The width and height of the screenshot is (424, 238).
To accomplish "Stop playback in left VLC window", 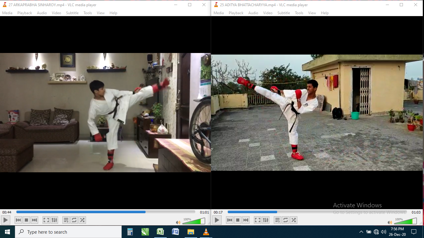I will pyautogui.click(x=26, y=220).
